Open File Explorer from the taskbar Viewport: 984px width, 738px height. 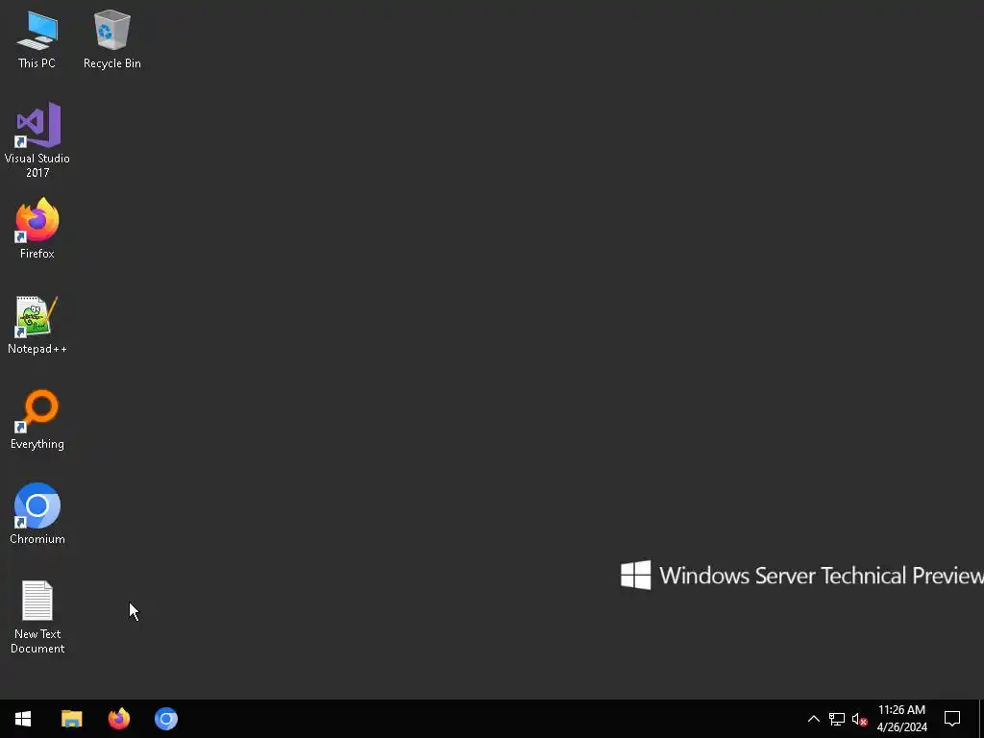(71, 719)
